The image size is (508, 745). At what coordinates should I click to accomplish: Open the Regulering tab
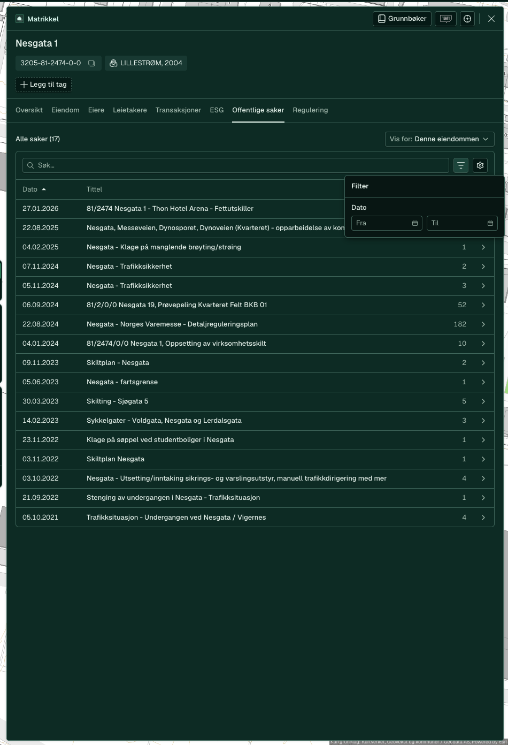click(x=310, y=110)
